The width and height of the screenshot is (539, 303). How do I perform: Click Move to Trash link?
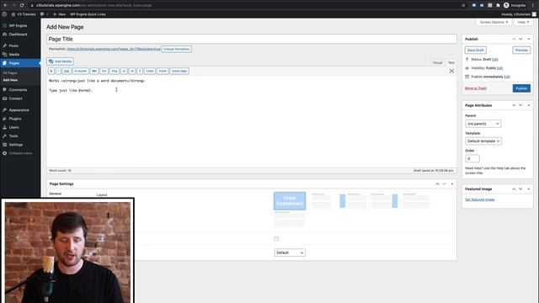pos(475,88)
